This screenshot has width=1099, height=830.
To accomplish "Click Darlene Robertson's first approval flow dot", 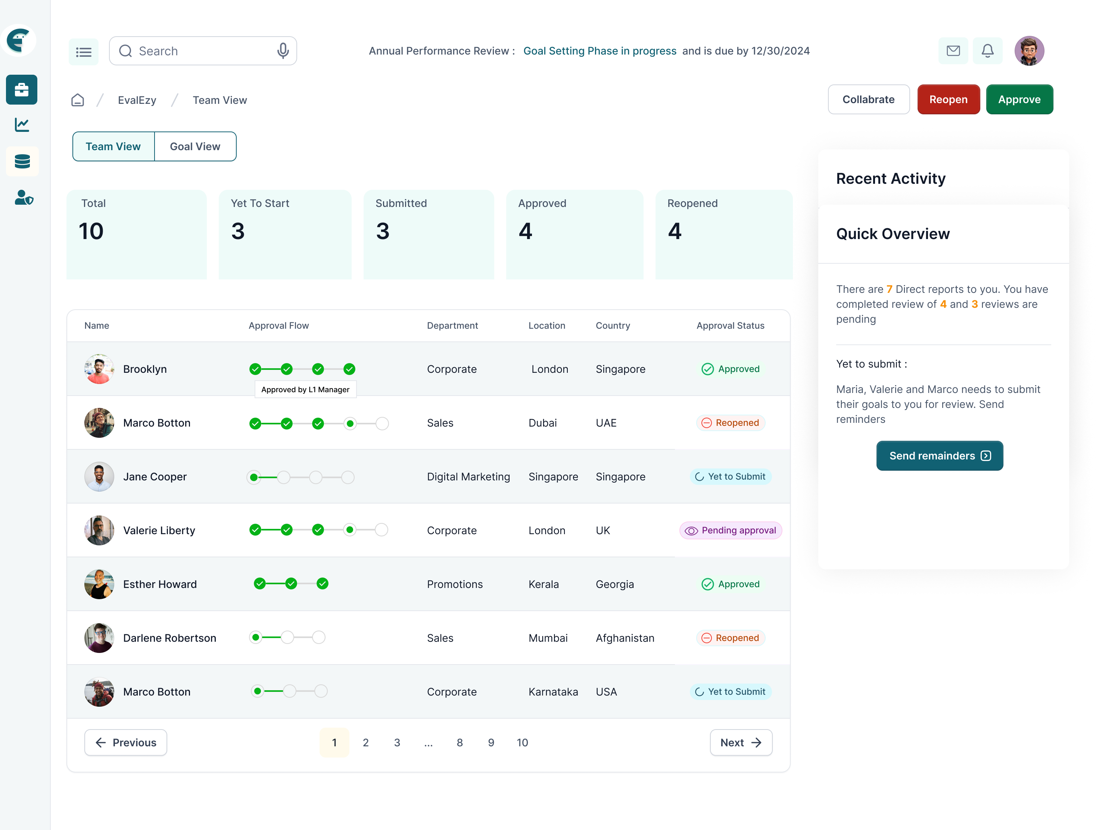I will 255,637.
